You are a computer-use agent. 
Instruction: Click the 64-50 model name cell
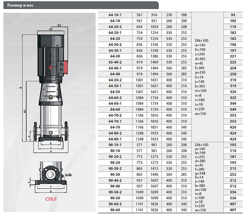tap(115, 91)
